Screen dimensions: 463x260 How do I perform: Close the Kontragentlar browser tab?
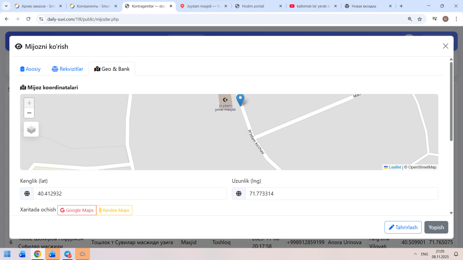click(171, 6)
